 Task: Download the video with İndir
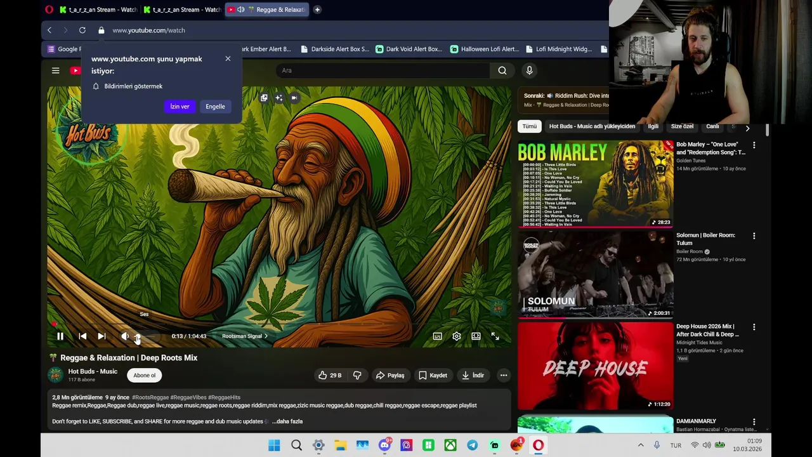(473, 375)
